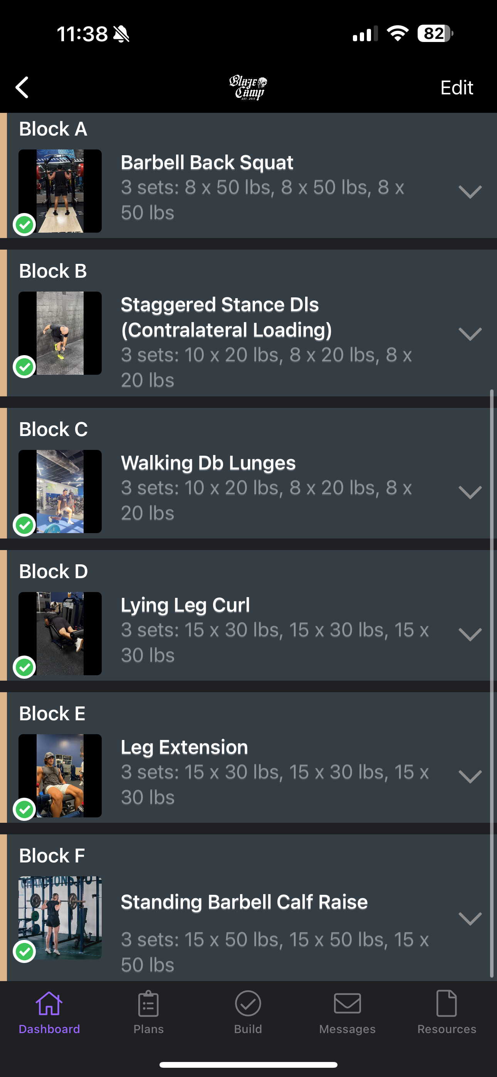The width and height of the screenshot is (497, 1077).
Task: Tap the Edit button
Action: tap(457, 88)
